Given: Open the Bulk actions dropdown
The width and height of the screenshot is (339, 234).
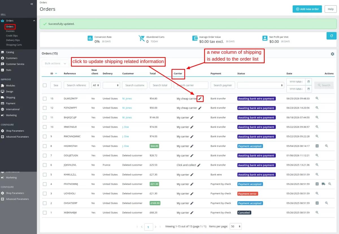Looking at the screenshot, I should [55, 63].
